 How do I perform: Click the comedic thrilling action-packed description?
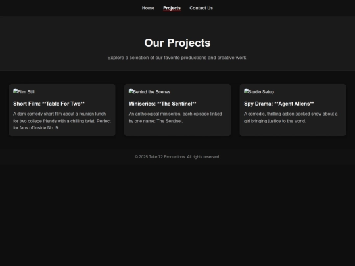point(291,118)
